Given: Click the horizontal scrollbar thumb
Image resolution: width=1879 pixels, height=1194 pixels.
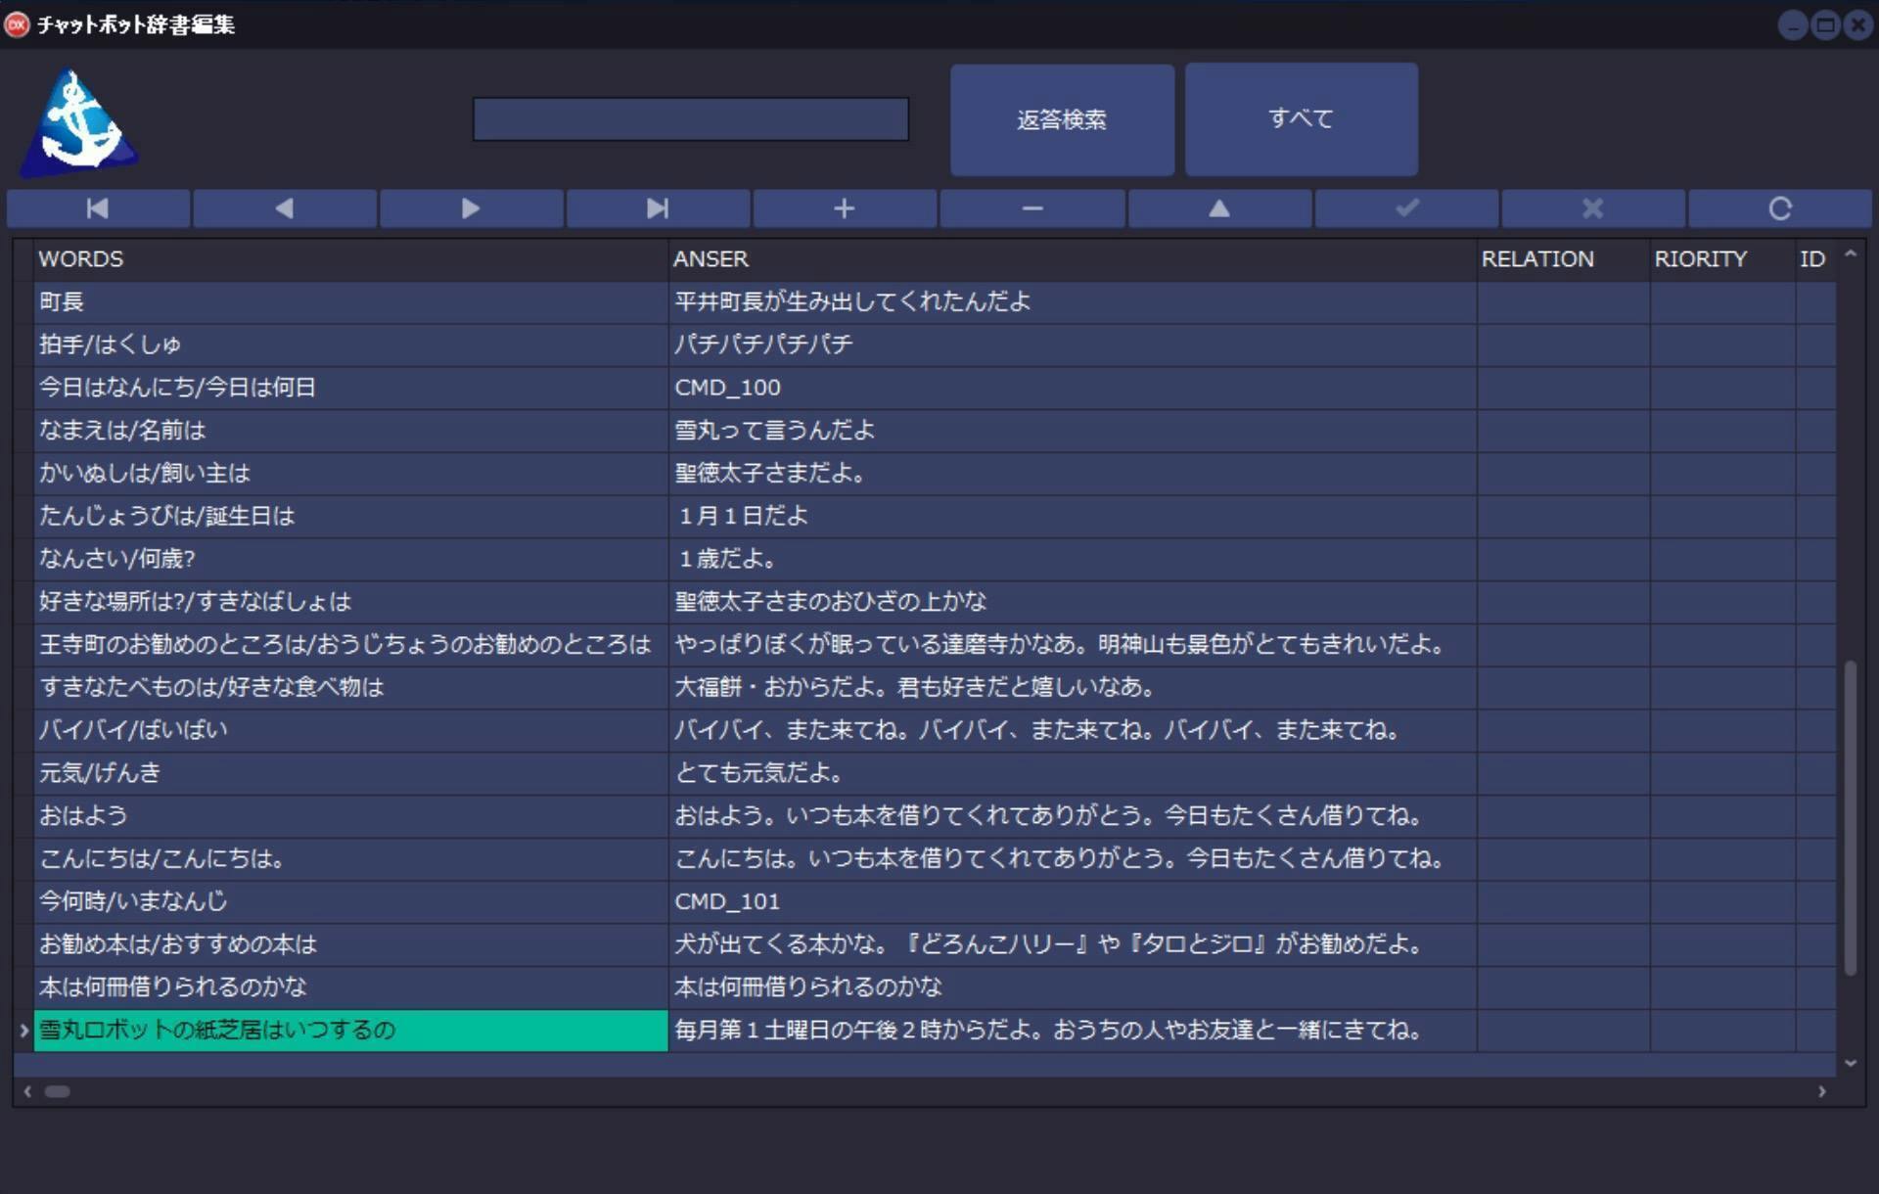Looking at the screenshot, I should tap(58, 1091).
